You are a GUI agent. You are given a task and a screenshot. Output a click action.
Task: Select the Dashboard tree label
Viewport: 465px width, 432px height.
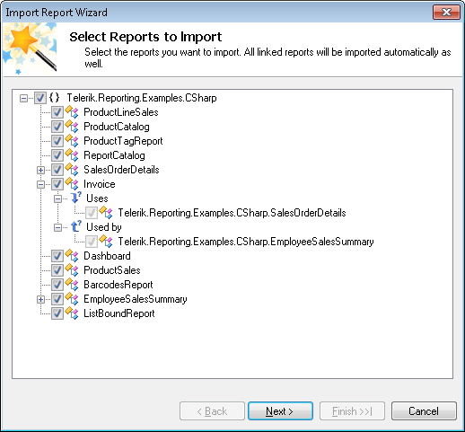(x=107, y=256)
